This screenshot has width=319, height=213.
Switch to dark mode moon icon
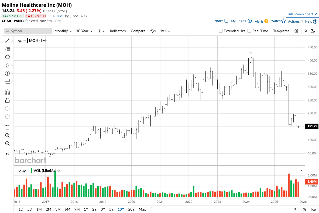pyautogui.click(x=313, y=31)
